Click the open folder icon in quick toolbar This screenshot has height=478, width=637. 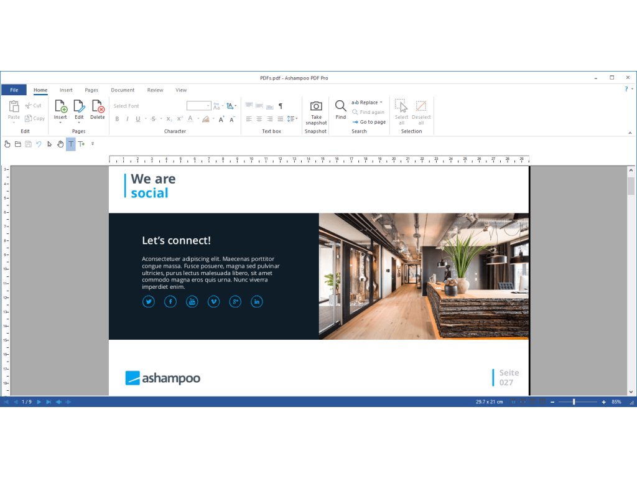[x=18, y=144]
